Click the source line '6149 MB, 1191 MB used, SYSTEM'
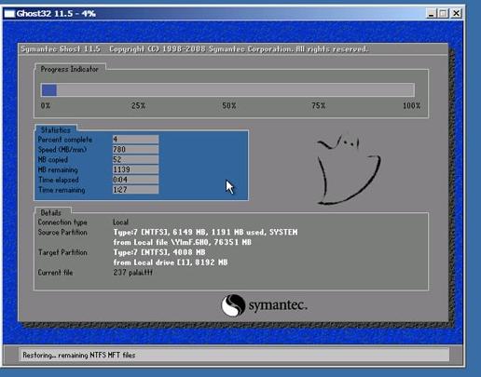Image resolution: width=481 pixels, height=377 pixels. (x=235, y=232)
